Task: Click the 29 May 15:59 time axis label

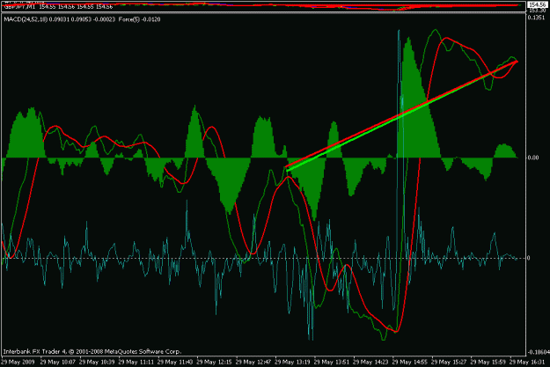Action: point(488,362)
